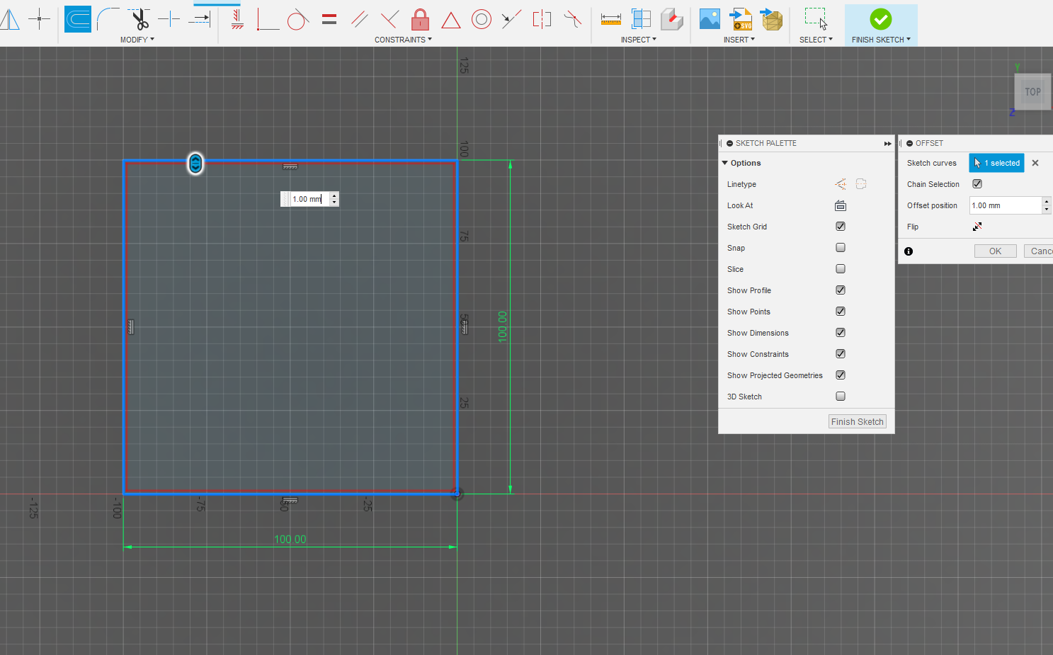Open the Measure ruler tool
The width and height of the screenshot is (1053, 655).
coord(610,19)
